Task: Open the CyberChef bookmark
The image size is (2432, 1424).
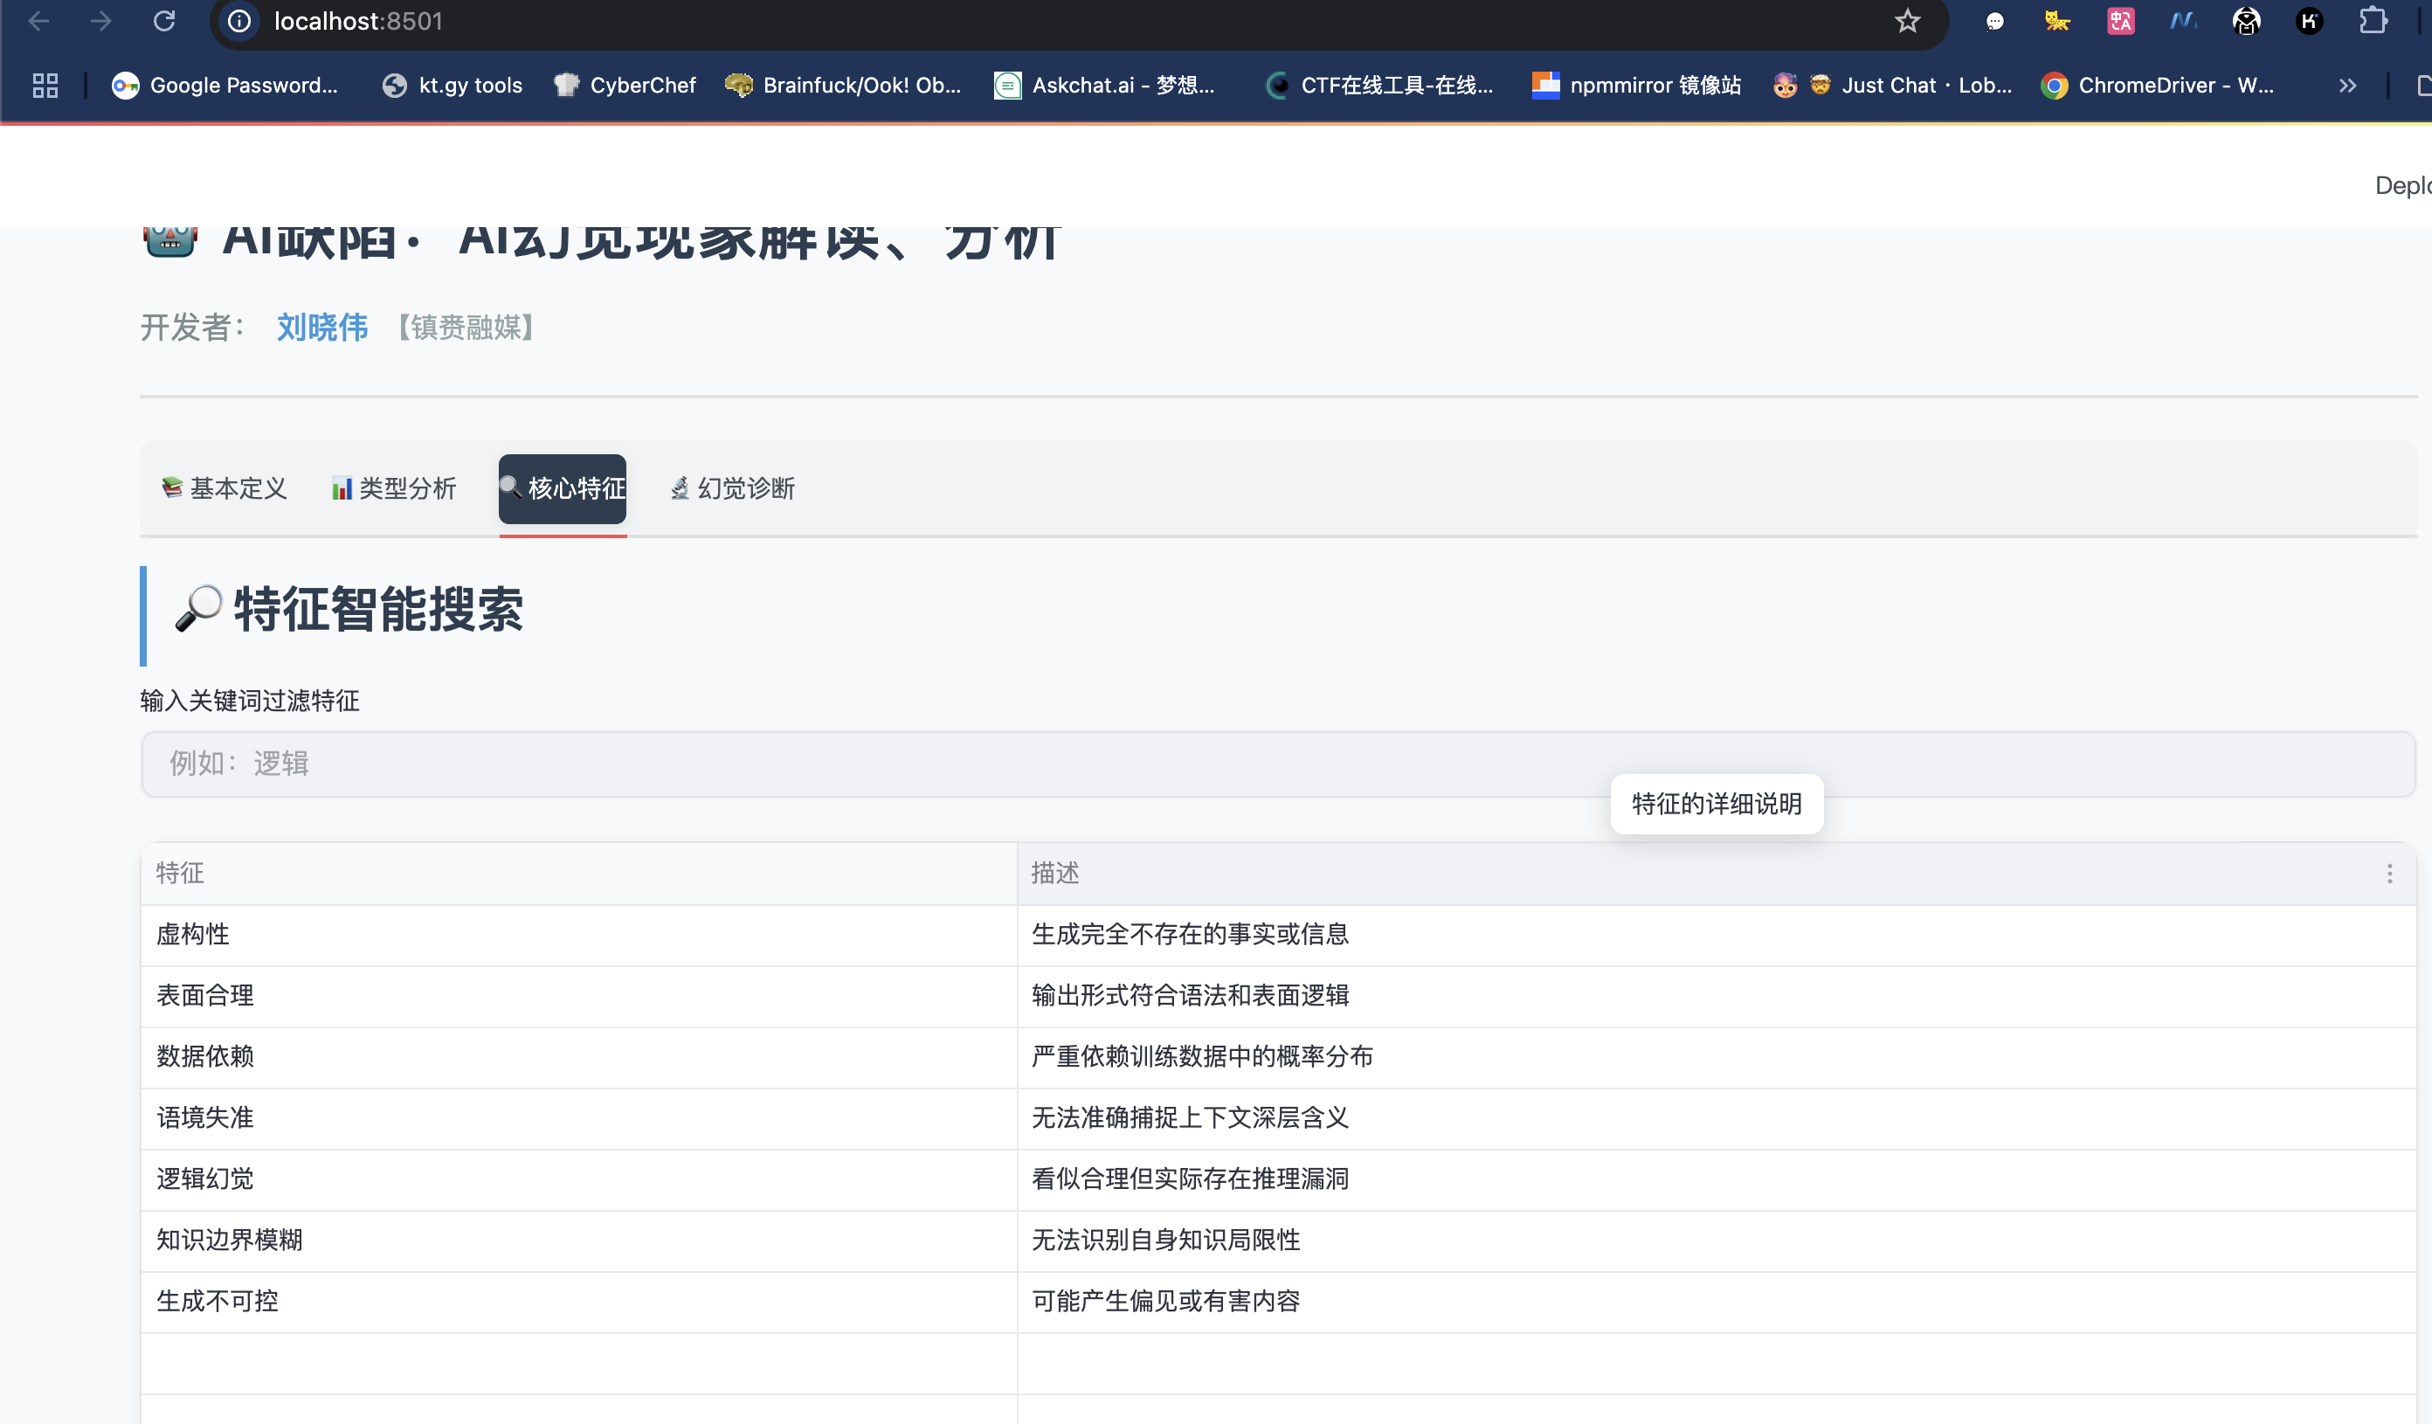Action: pos(625,85)
